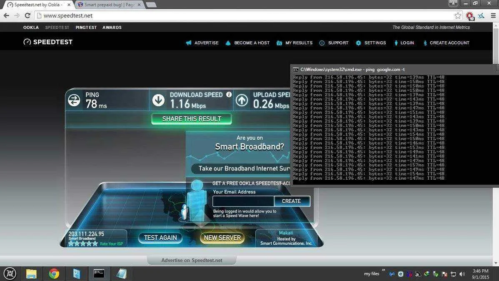Open the SETTINGS link
The image size is (499, 281).
click(x=375, y=43)
